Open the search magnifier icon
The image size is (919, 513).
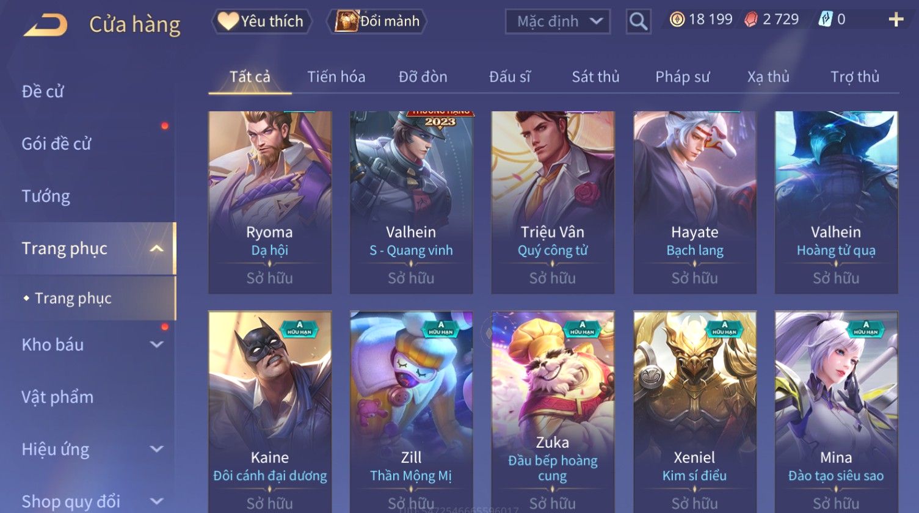tap(638, 21)
